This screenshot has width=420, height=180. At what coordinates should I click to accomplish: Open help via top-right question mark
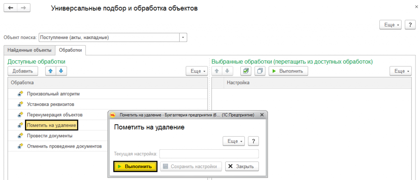click(410, 25)
